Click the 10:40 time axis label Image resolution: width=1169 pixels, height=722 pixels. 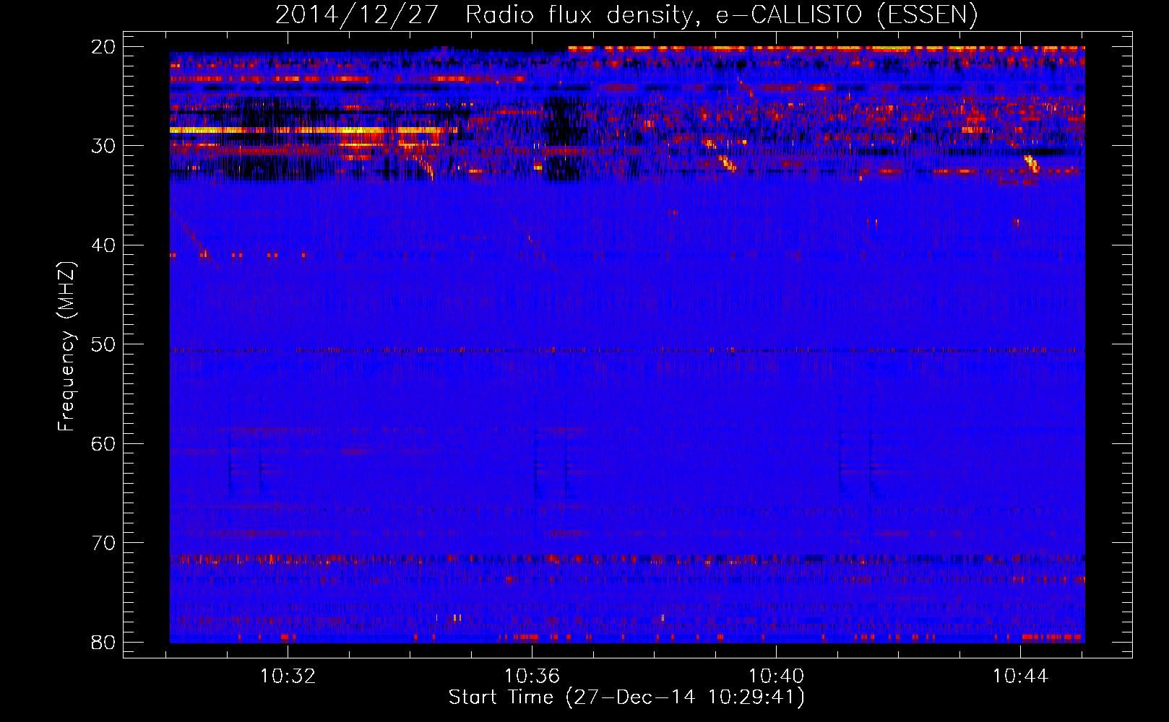777,677
